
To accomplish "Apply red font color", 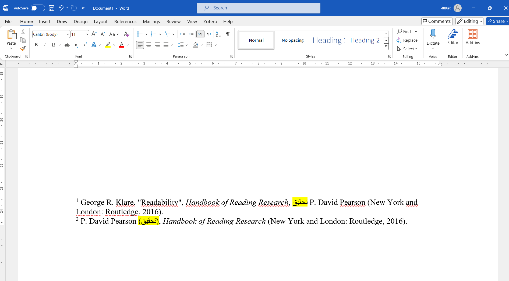I will pos(122,45).
